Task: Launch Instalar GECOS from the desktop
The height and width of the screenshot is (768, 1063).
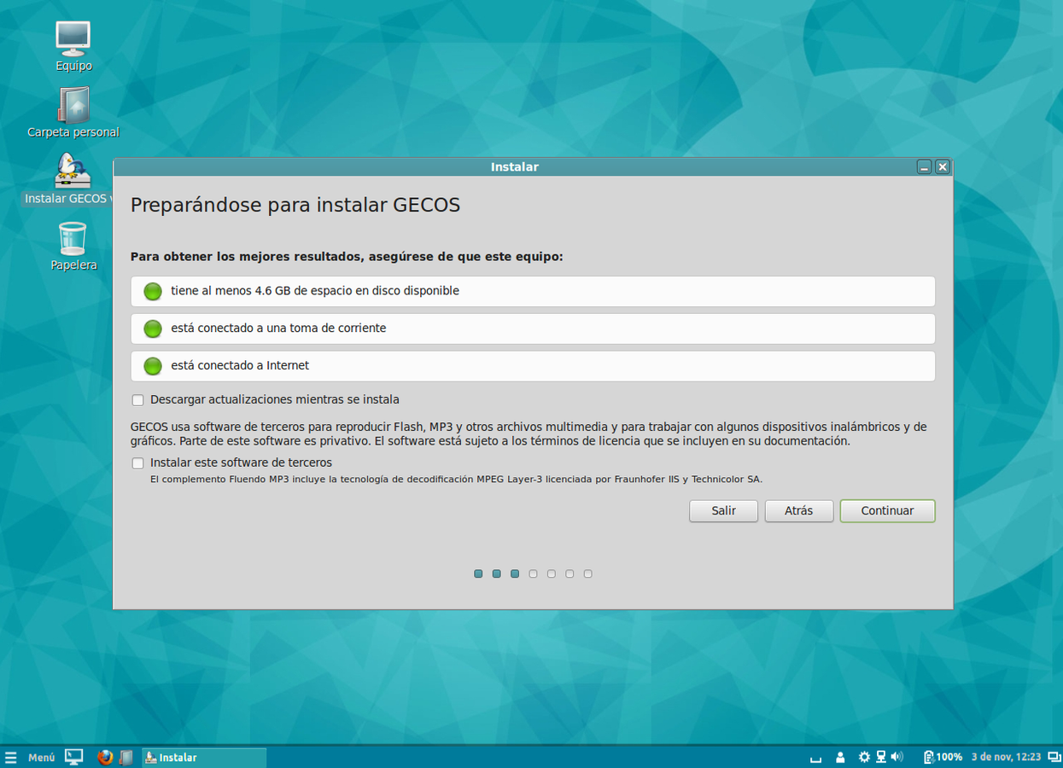Action: coord(73,175)
